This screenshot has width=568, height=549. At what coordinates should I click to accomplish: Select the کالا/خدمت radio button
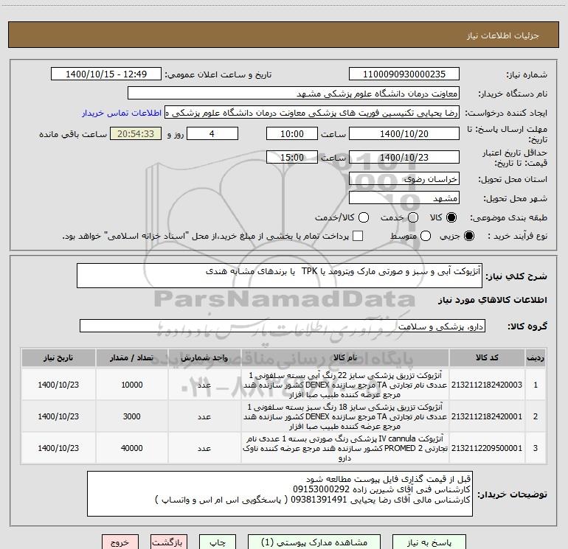(364, 217)
